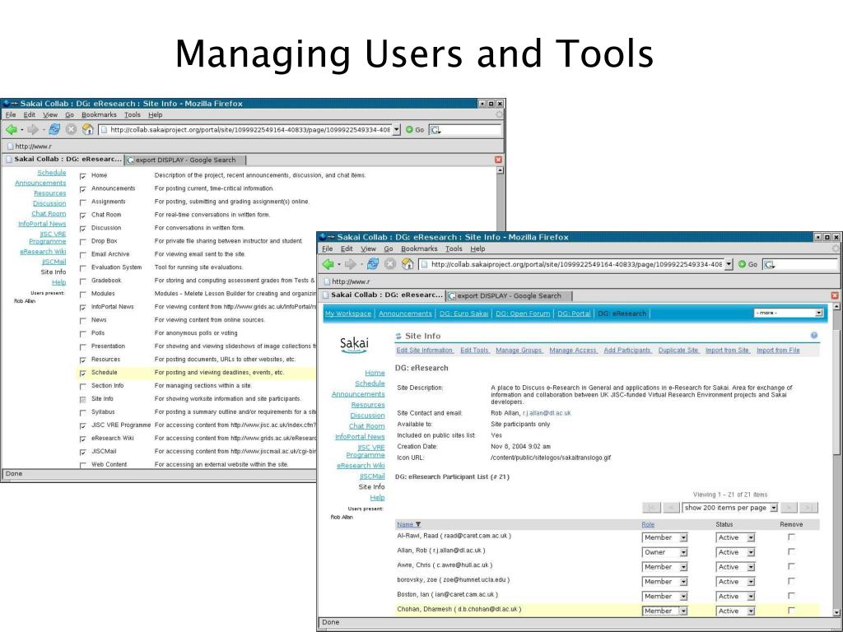Screen dimensions: 843x632
Task: Click Forward arrow in front Firefox window
Action: [x=350, y=264]
